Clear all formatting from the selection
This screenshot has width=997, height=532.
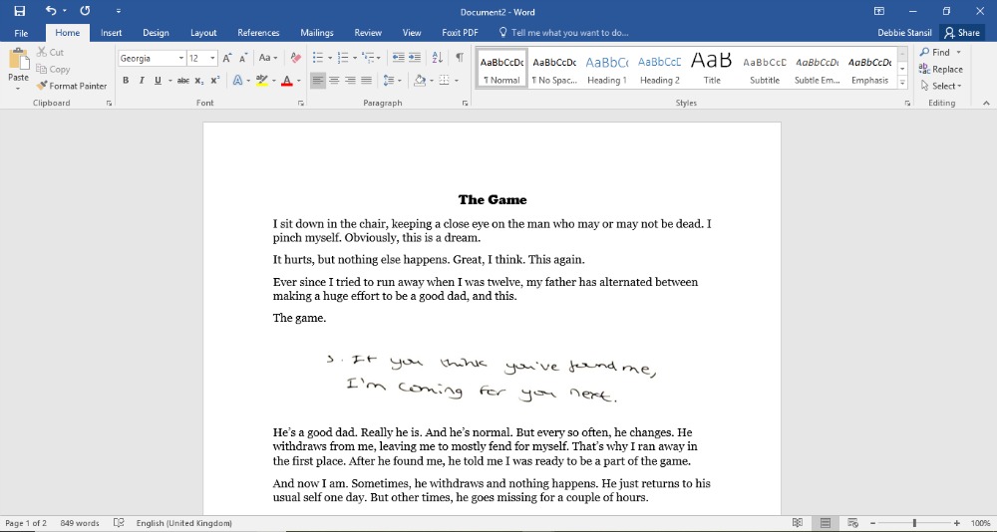click(x=295, y=58)
